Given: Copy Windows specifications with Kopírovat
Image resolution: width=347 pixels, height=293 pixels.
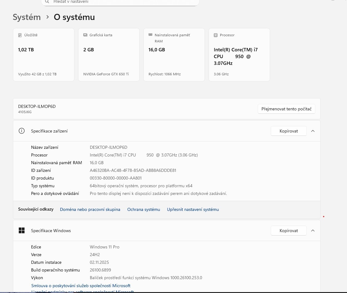Looking at the screenshot, I should click(289, 231).
